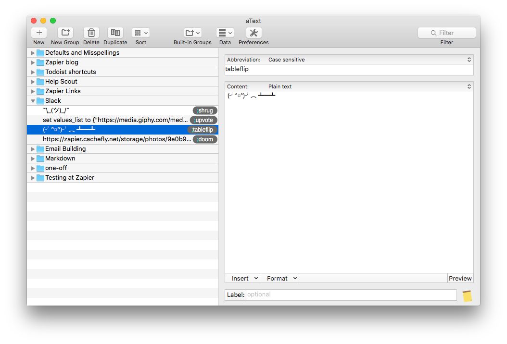The width and height of the screenshot is (507, 344).
Task: Select the Zapier blog group label
Action: [x=62, y=62]
